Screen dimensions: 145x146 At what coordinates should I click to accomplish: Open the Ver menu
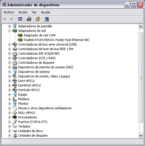point(34,12)
